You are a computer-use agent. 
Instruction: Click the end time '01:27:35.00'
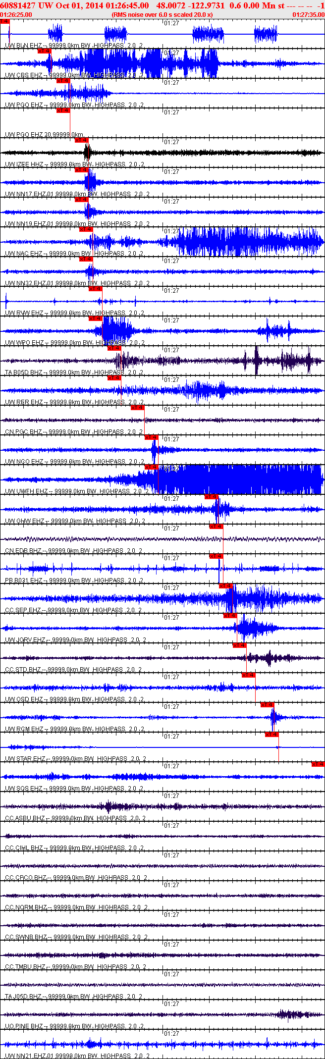(x=309, y=15)
